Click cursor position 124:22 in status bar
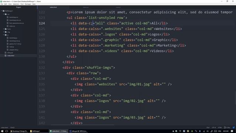This screenshot has height=133, width=236. [12, 127]
